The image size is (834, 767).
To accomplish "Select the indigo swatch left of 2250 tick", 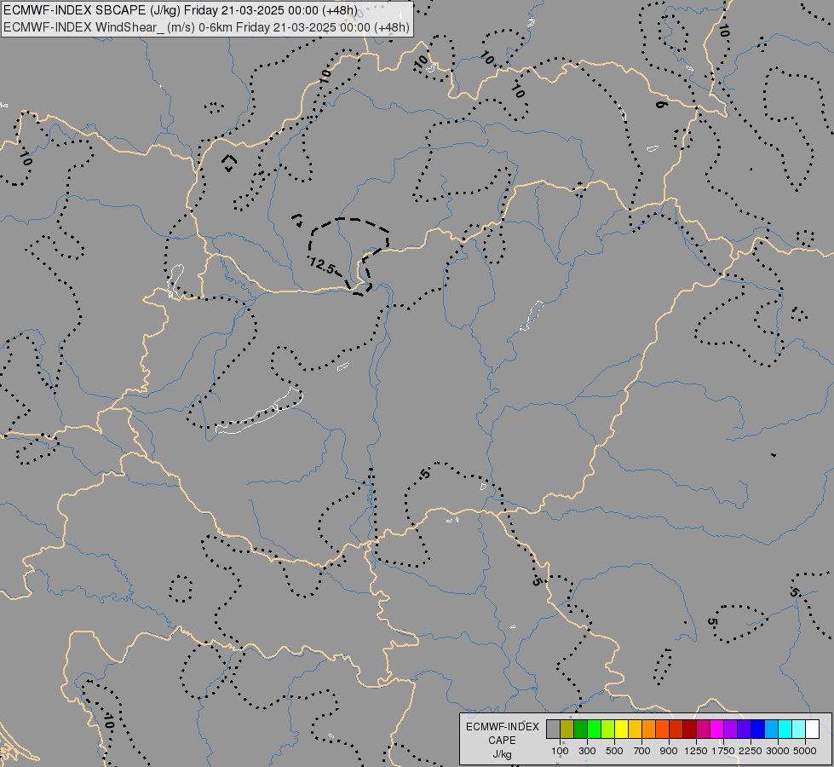I will 744,729.
